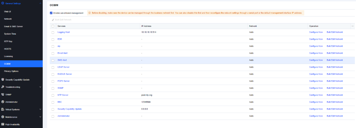This screenshot has width=356, height=128.
Task: Select the RADIUS Server row checkbox
Action: (53, 74)
